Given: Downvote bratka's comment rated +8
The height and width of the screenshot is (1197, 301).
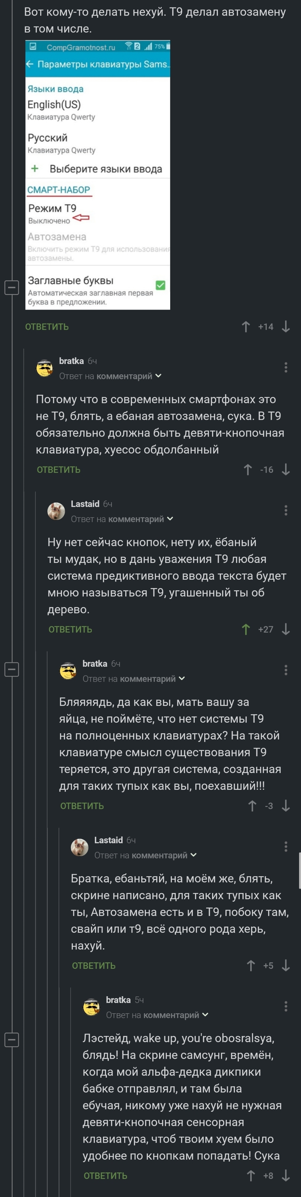Looking at the screenshot, I should [x=286, y=1176].
